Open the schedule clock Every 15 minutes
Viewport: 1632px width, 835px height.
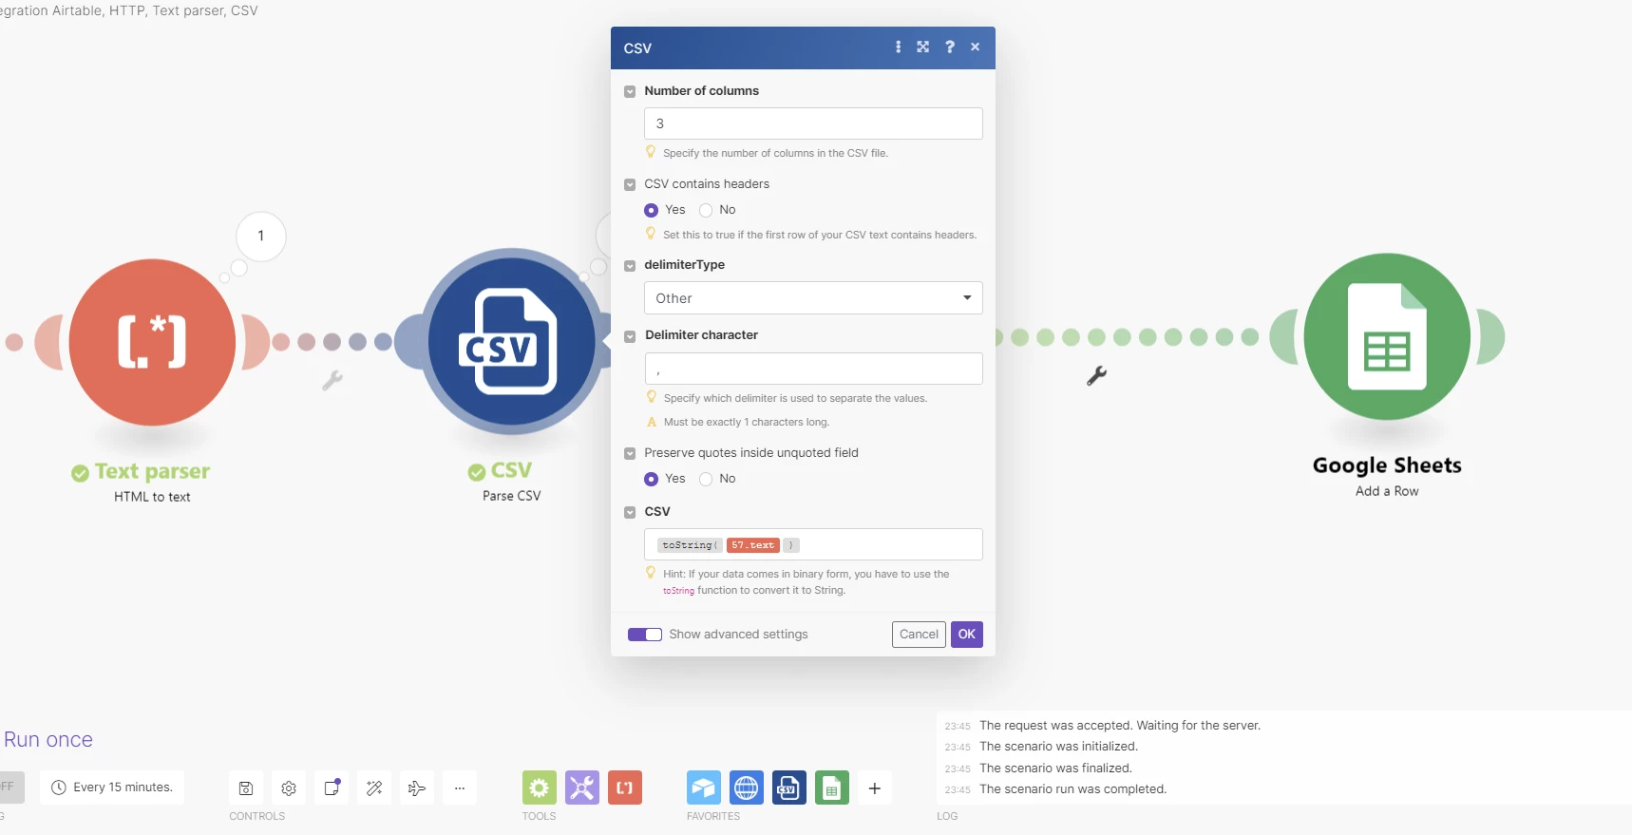pyautogui.click(x=112, y=788)
